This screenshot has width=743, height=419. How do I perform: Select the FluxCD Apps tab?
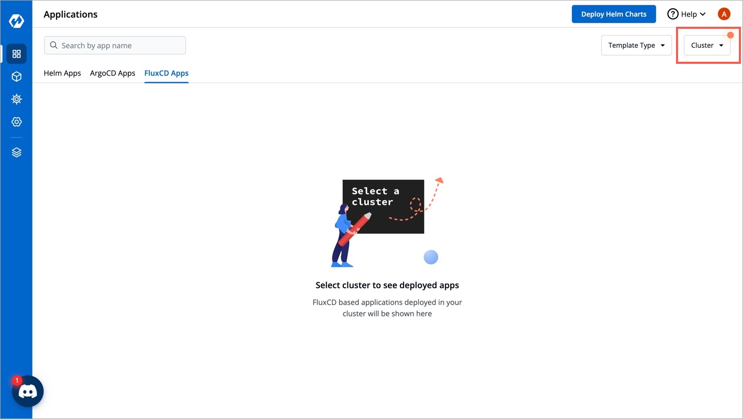[166, 73]
